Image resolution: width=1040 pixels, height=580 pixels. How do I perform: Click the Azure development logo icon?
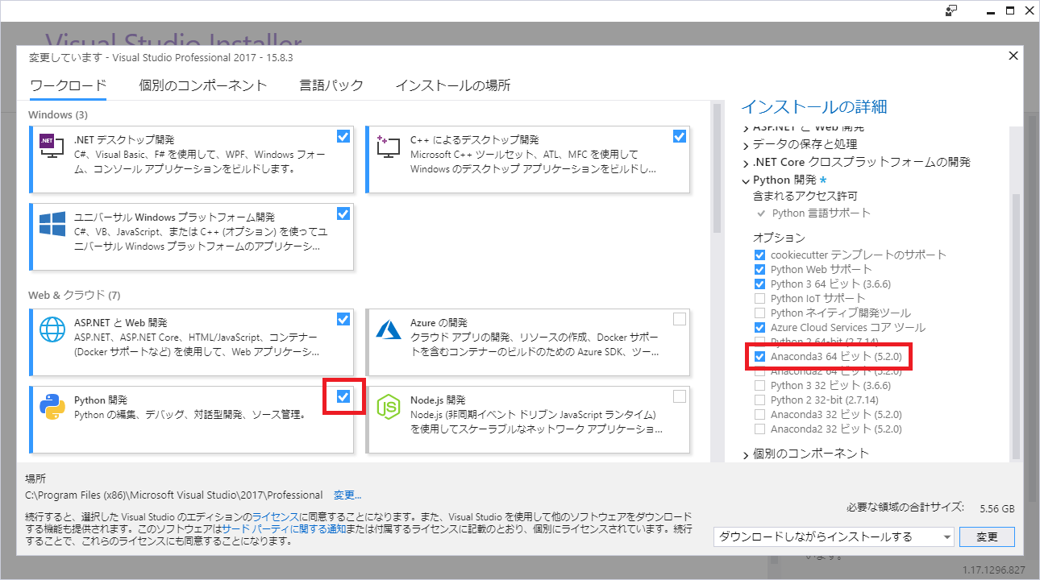[x=389, y=329]
